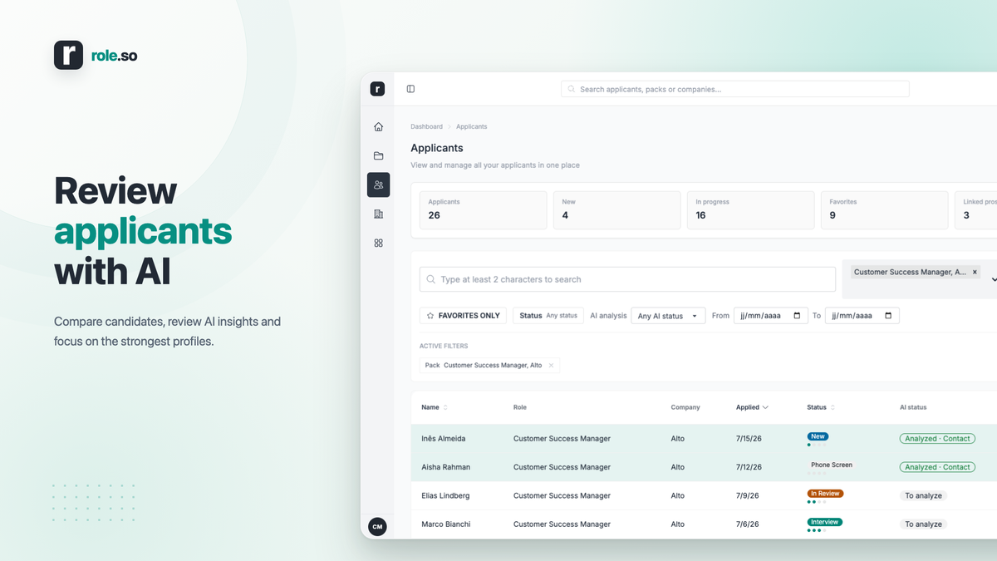Select the New 4 stat card
The width and height of the screenshot is (997, 561).
(616, 210)
